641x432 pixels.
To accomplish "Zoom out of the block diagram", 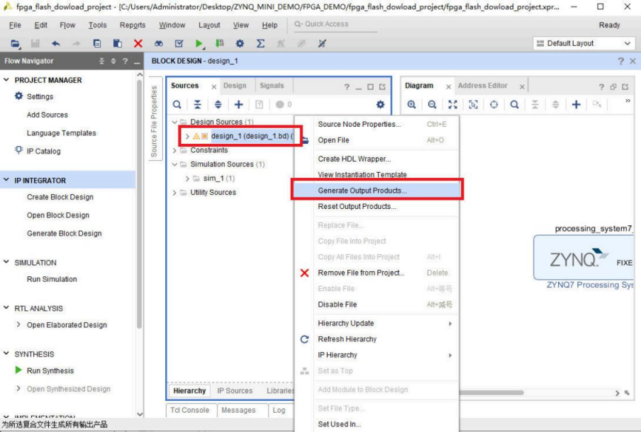I will 432,105.
